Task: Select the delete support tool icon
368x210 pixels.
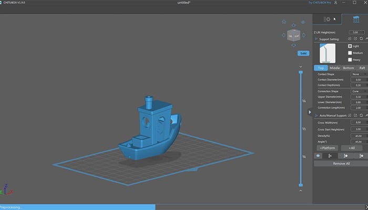Action: coord(361,155)
